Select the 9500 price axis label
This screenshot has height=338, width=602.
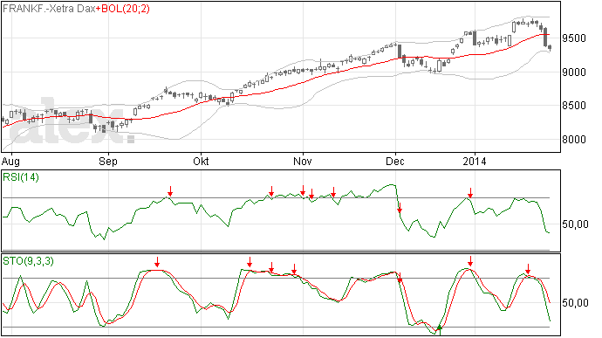[574, 38]
